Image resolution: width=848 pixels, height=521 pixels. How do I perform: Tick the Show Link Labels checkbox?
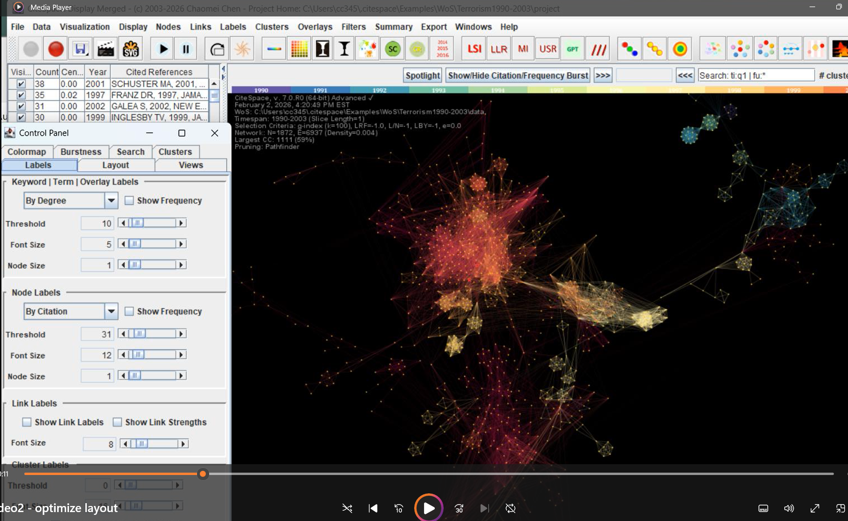(27, 422)
